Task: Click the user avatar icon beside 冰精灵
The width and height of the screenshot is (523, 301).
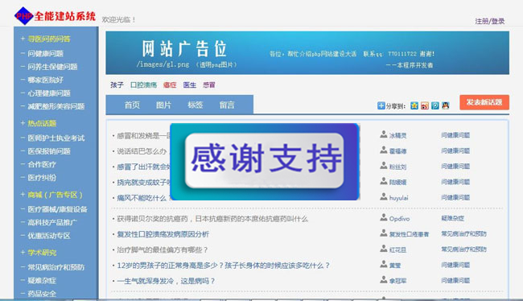Action: 384,134
